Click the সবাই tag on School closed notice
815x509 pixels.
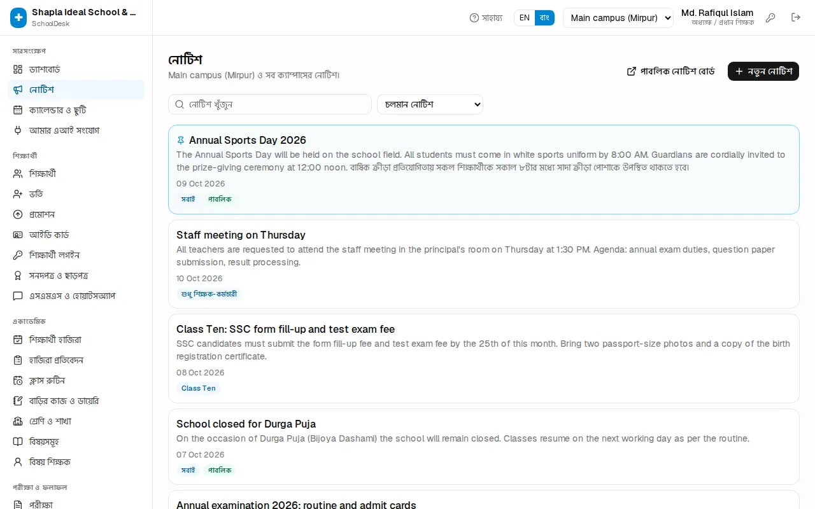pyautogui.click(x=188, y=470)
